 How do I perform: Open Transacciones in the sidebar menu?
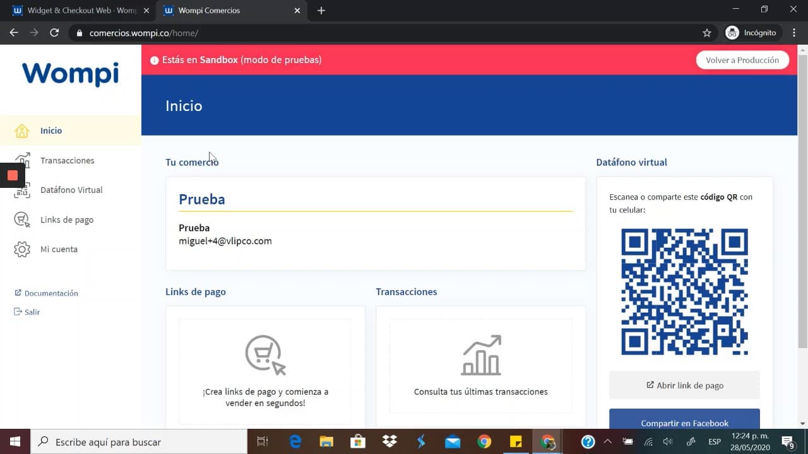click(67, 160)
